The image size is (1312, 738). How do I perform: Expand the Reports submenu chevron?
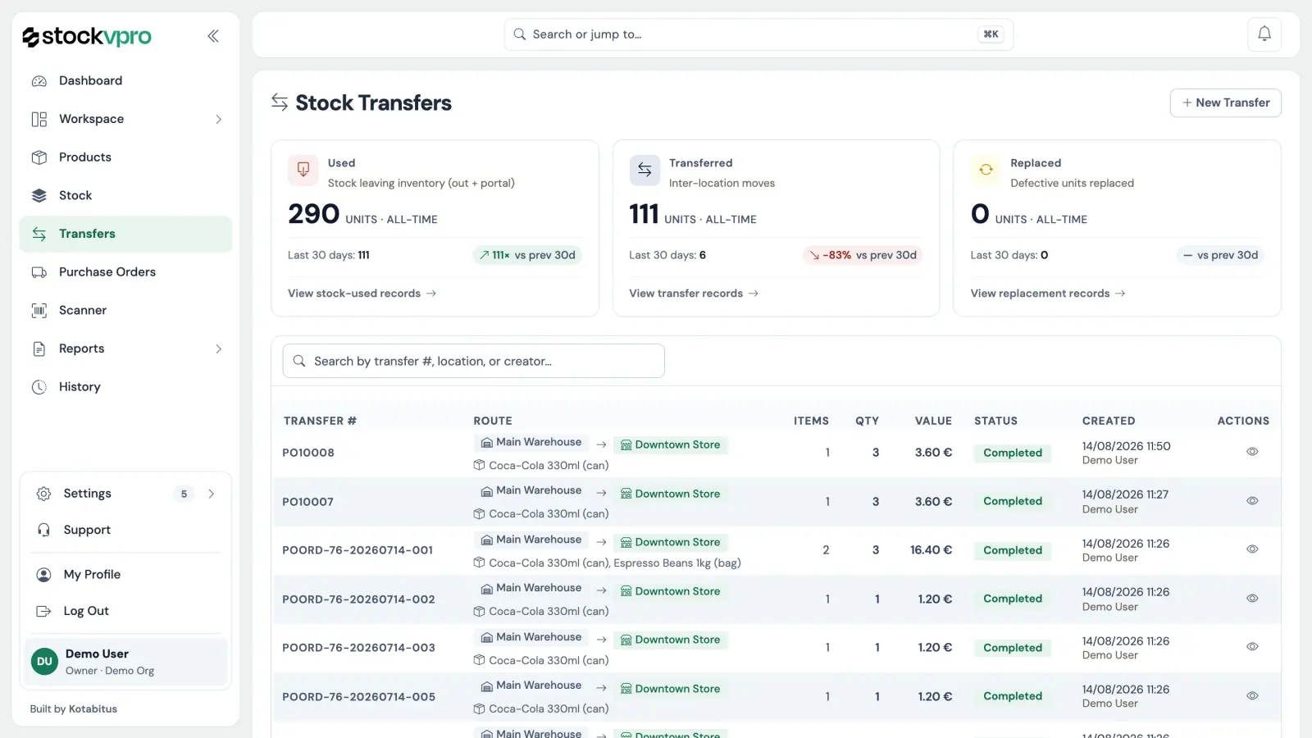point(218,349)
